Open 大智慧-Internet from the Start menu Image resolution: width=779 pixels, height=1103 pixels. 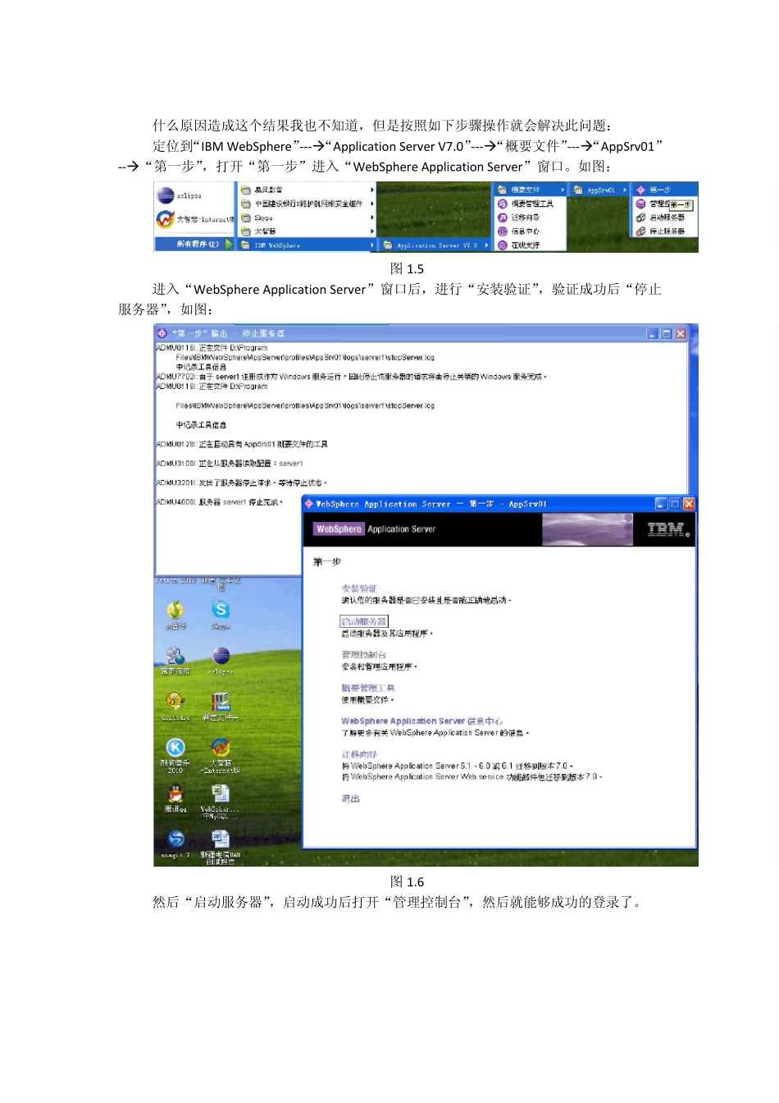coord(195,220)
